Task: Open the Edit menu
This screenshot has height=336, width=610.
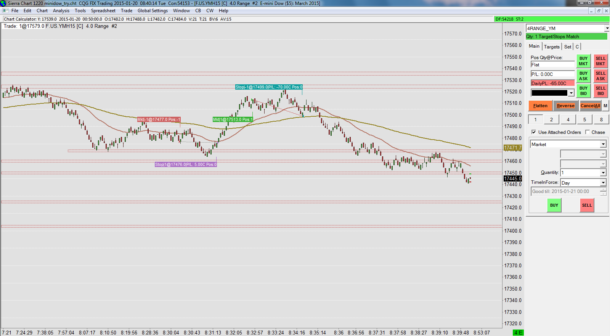Action: click(x=27, y=11)
